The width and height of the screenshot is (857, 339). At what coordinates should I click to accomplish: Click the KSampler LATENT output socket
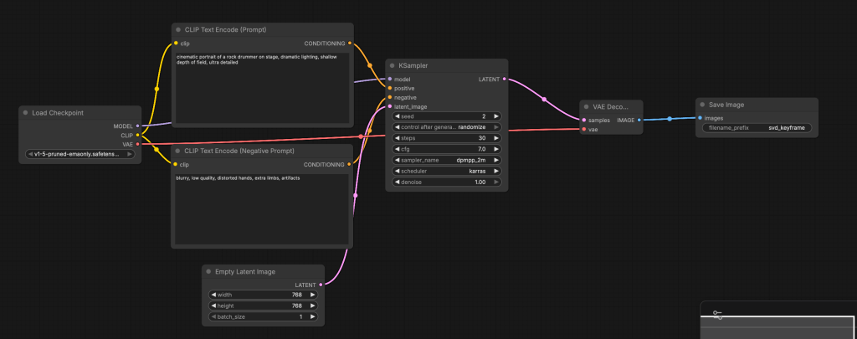tap(504, 80)
